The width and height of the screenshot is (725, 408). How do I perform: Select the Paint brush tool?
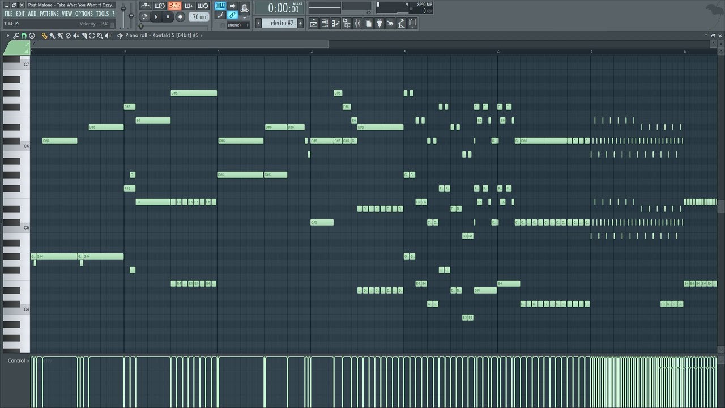pos(52,36)
